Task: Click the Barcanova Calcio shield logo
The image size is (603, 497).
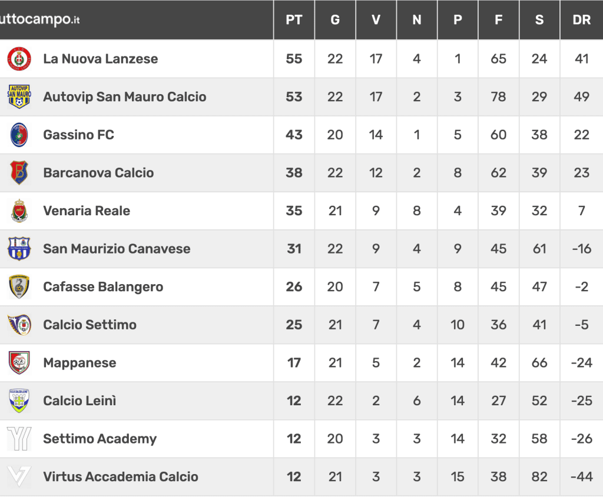Action: 19,173
